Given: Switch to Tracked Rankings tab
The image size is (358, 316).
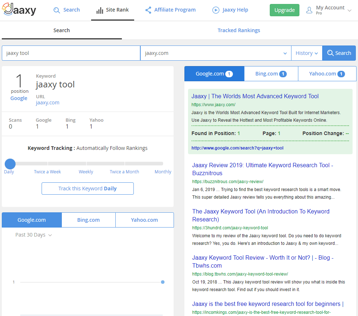Looking at the screenshot, I should click(x=239, y=30).
